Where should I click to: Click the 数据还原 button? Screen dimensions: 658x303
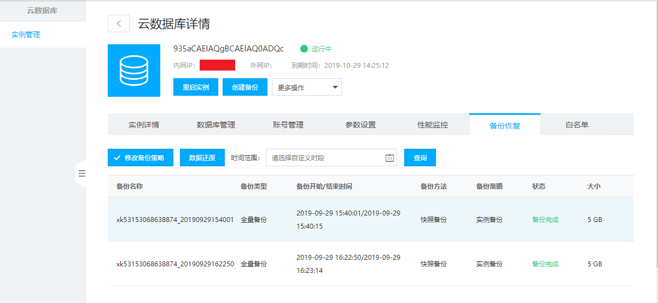pyautogui.click(x=202, y=158)
